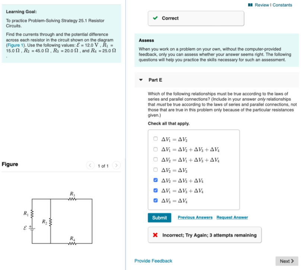
Task: Collapse the Part E section triangle
Action: (x=140, y=80)
